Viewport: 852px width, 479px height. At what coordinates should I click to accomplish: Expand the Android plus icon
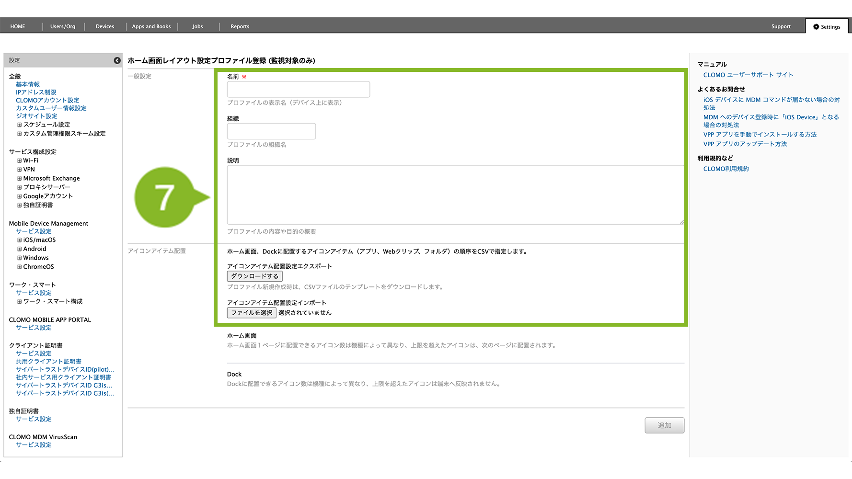20,249
